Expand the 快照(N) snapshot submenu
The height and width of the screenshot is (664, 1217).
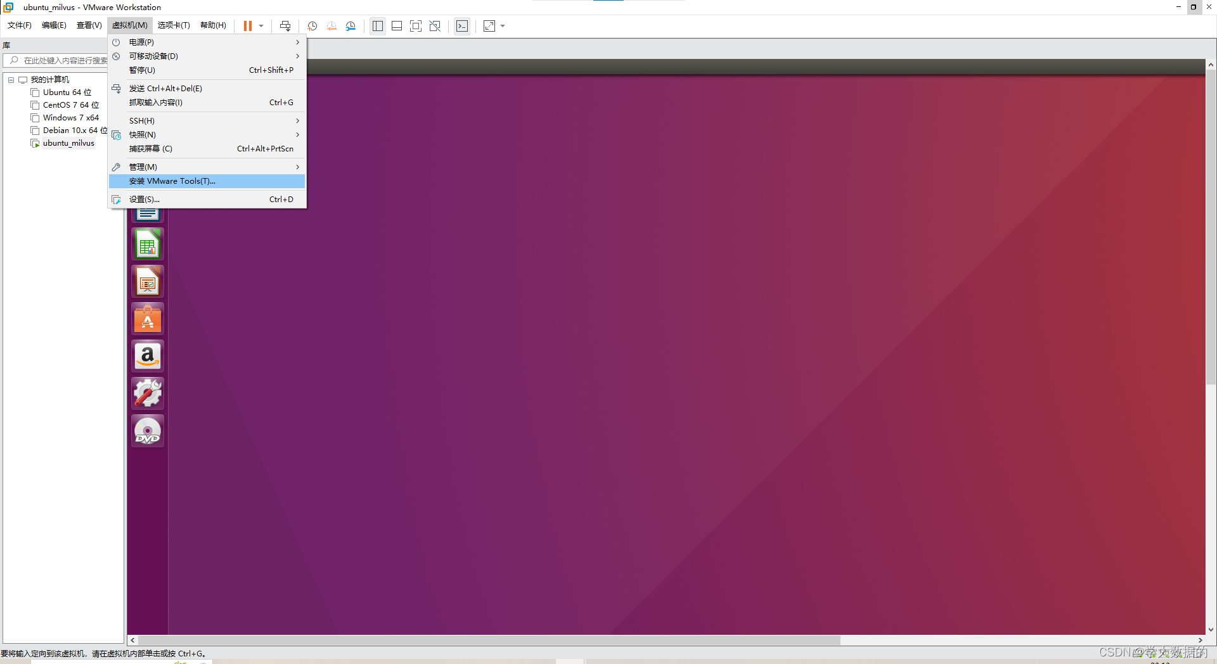tap(207, 135)
